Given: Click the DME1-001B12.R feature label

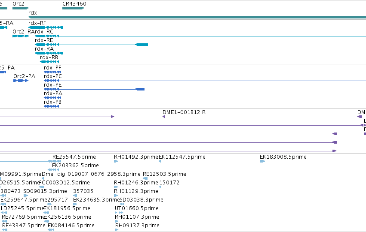Looking at the screenshot, I should [x=184, y=112].
